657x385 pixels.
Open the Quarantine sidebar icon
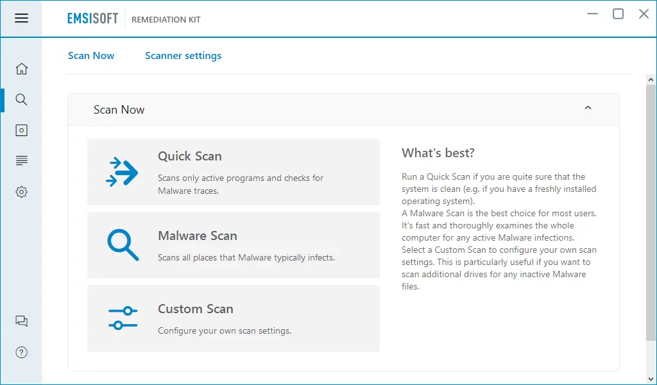(21, 130)
